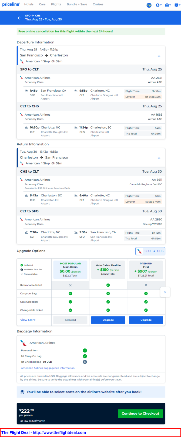Open the account profile dropdown
This screenshot has height=437, width=181.
pyautogui.click(x=159, y=5)
